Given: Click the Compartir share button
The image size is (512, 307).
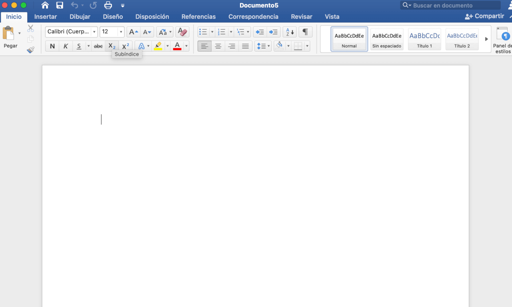Looking at the screenshot, I should click(484, 16).
